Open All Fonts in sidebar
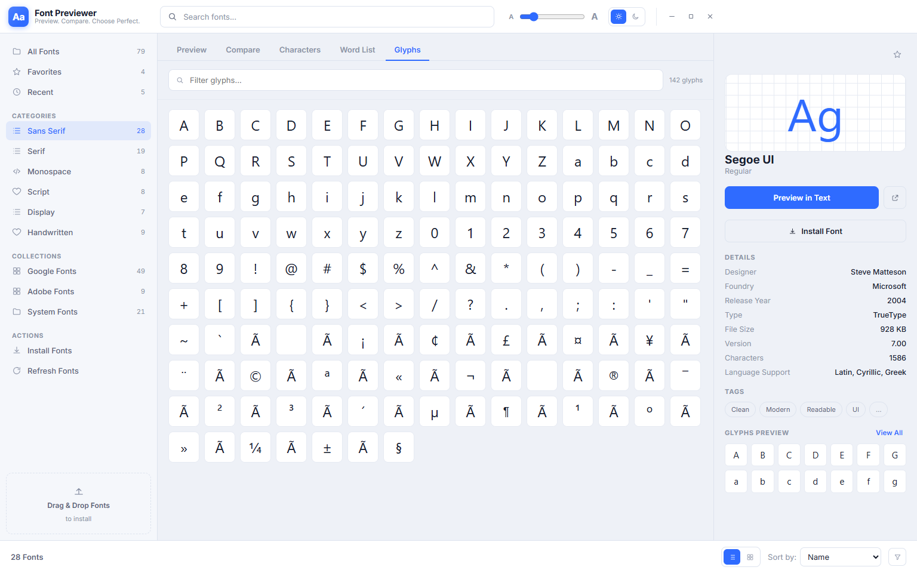Image resolution: width=917 pixels, height=573 pixels. (x=78, y=51)
